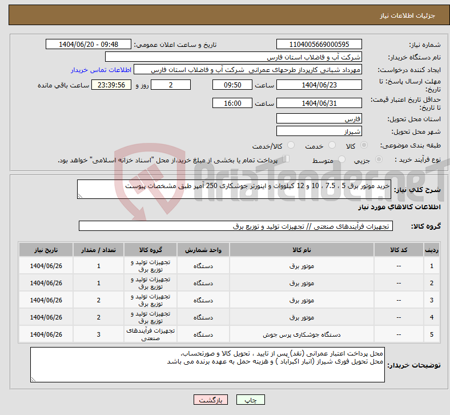Click the واحد شمارش column header
Screen dimensions: 450x415
coord(203,250)
